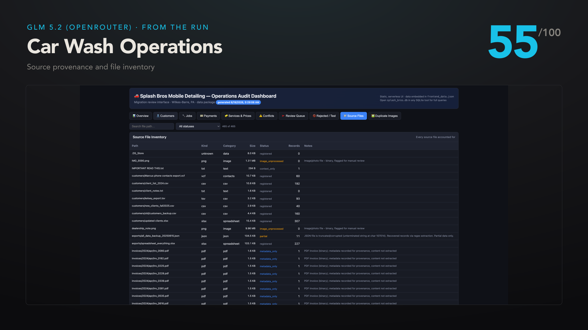Click the person icon on Customers tab
Screen dimensions: 588x330
pyautogui.click(x=158, y=116)
